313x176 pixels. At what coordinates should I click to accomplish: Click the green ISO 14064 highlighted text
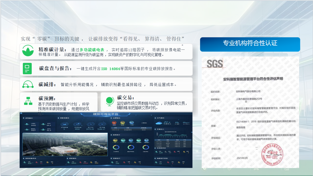coord(111,69)
